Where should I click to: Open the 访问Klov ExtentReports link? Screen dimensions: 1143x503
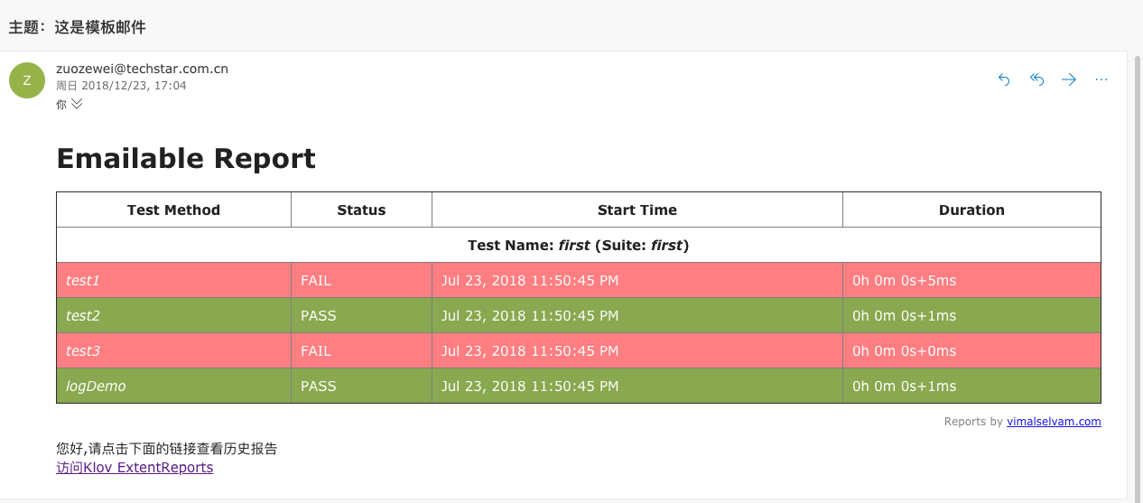(135, 468)
